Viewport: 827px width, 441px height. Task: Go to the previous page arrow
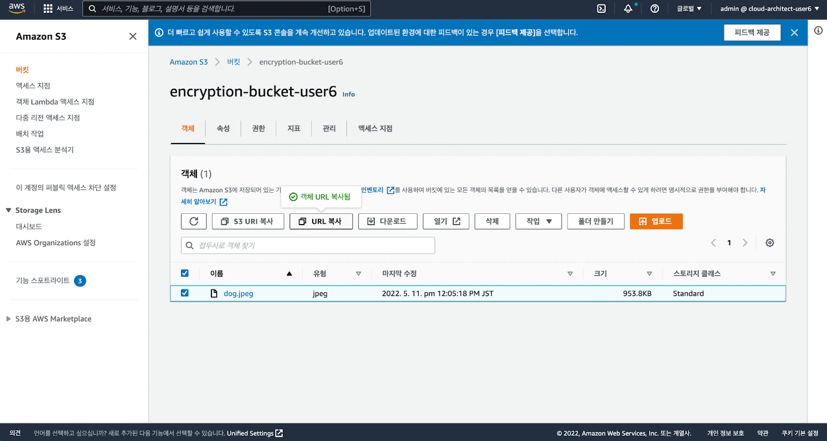coord(713,243)
